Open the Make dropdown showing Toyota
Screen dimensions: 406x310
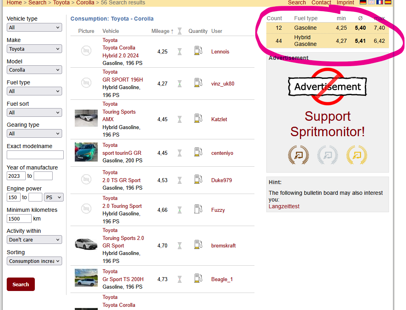pyautogui.click(x=34, y=49)
